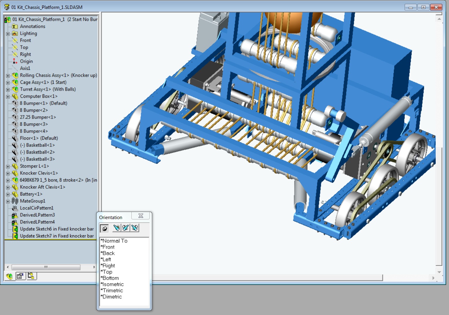Screen dimensions: 449x315
Task: Choose *Dimetric view orientation
Action: (x=111, y=297)
